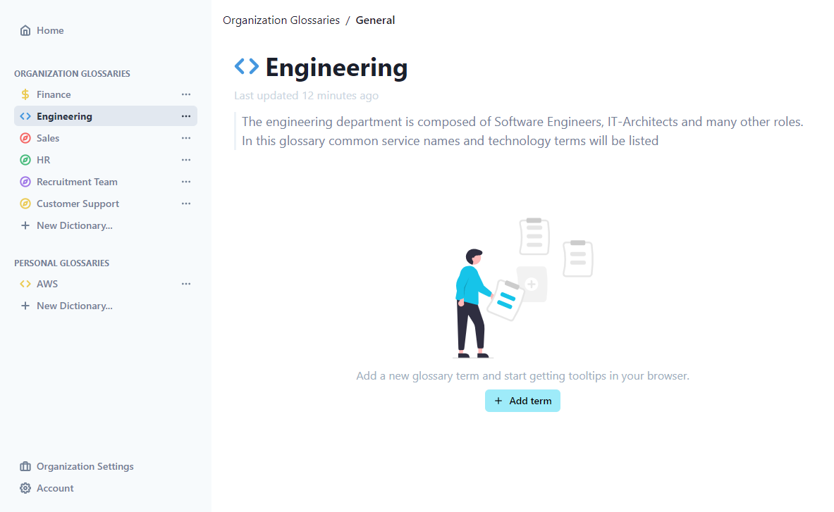The image size is (834, 512).
Task: Click the Account gear icon
Action: [25, 488]
